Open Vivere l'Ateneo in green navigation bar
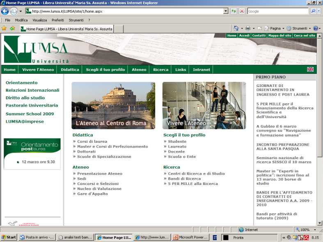Screen dimensions: 323x242 [38, 70]
